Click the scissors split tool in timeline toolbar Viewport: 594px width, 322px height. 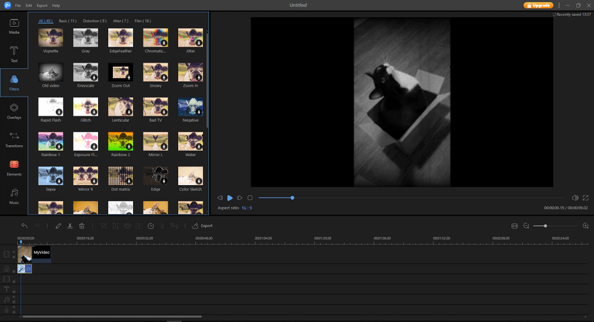[x=70, y=226]
